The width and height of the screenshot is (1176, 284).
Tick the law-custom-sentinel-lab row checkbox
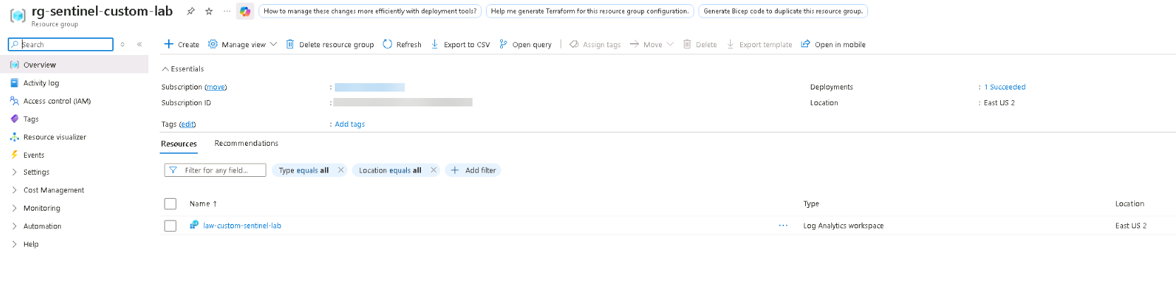(x=170, y=226)
